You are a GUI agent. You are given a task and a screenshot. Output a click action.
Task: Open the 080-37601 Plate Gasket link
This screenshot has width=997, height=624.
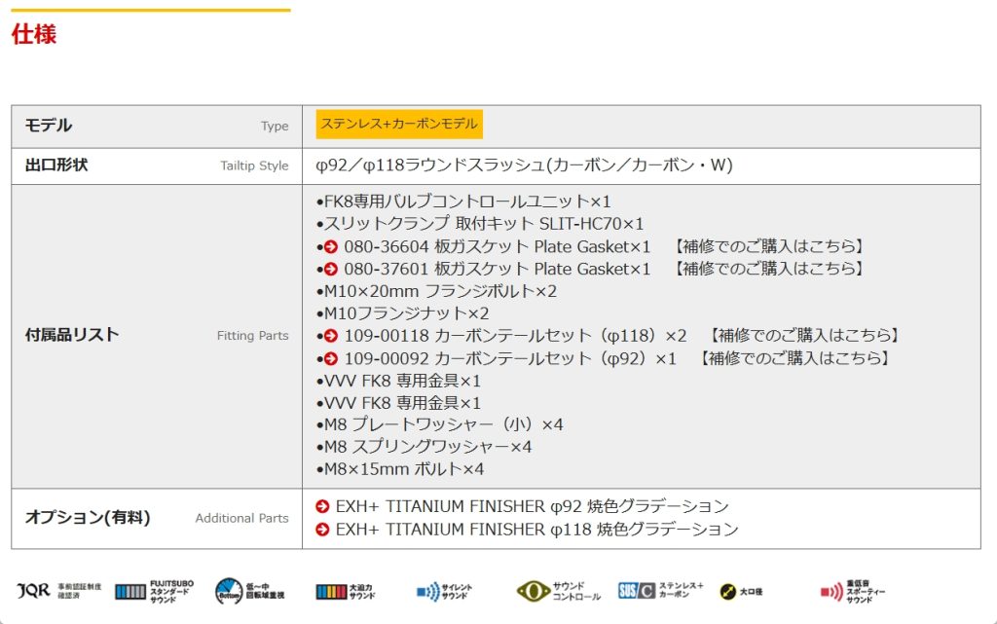click(497, 269)
